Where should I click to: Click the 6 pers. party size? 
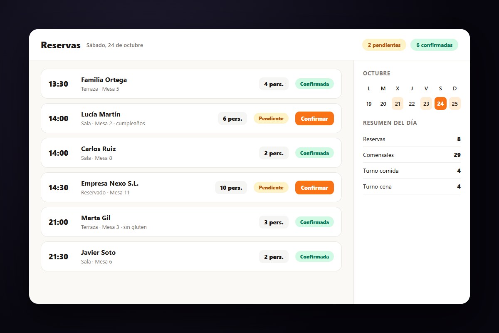232,119
